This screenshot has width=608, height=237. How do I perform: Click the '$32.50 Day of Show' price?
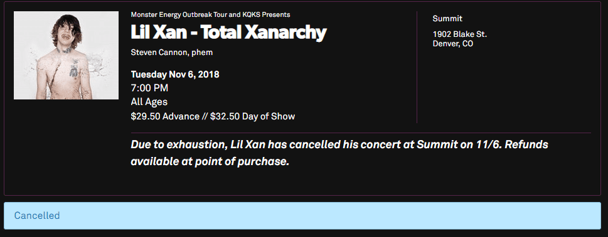252,116
